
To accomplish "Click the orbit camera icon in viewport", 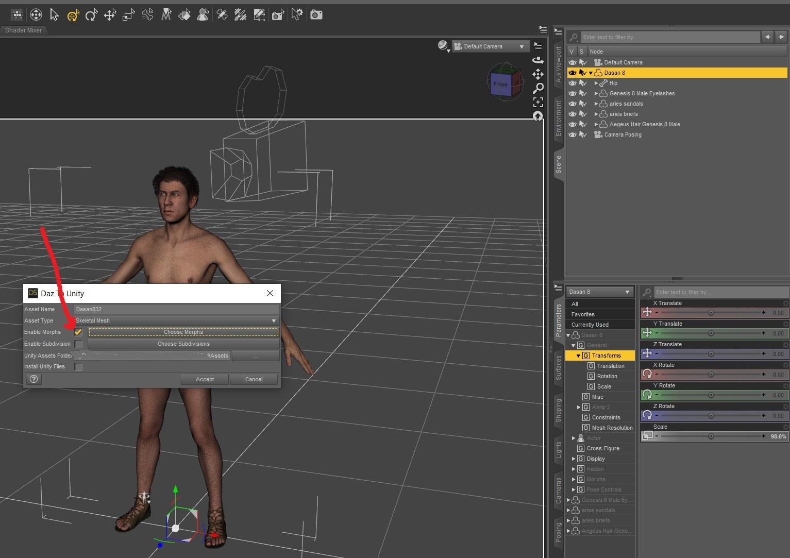I will coord(538,60).
